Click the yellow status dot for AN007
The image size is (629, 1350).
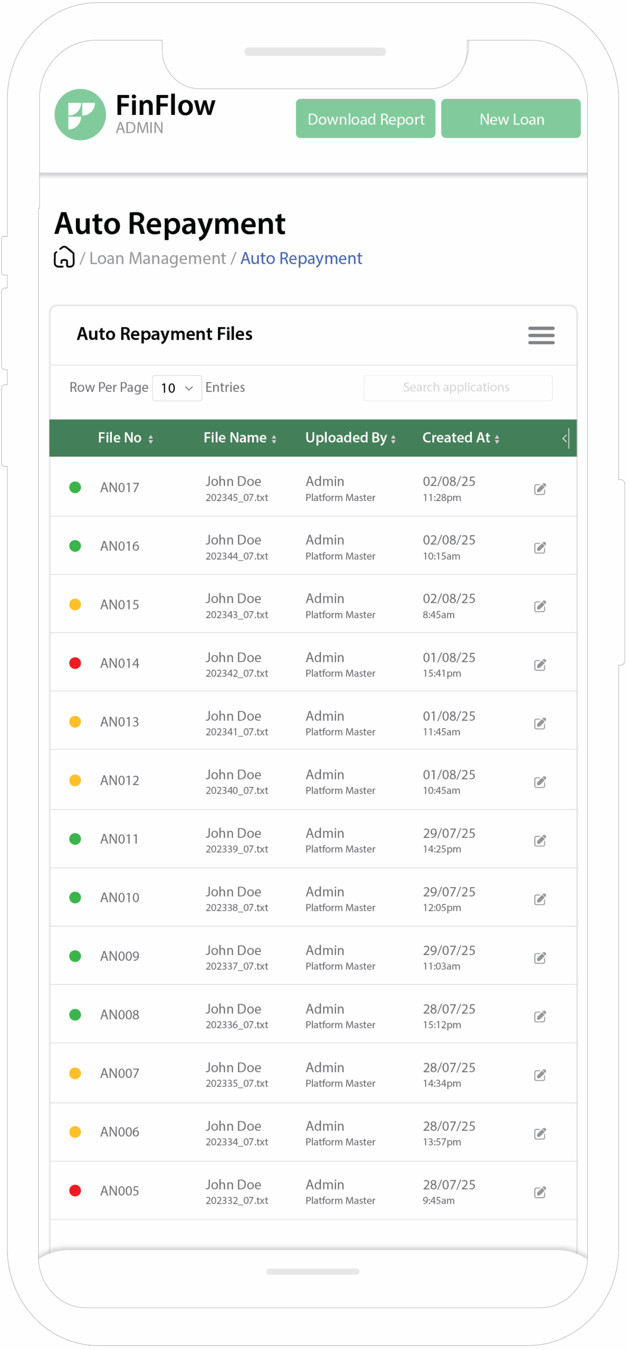pos(75,1073)
